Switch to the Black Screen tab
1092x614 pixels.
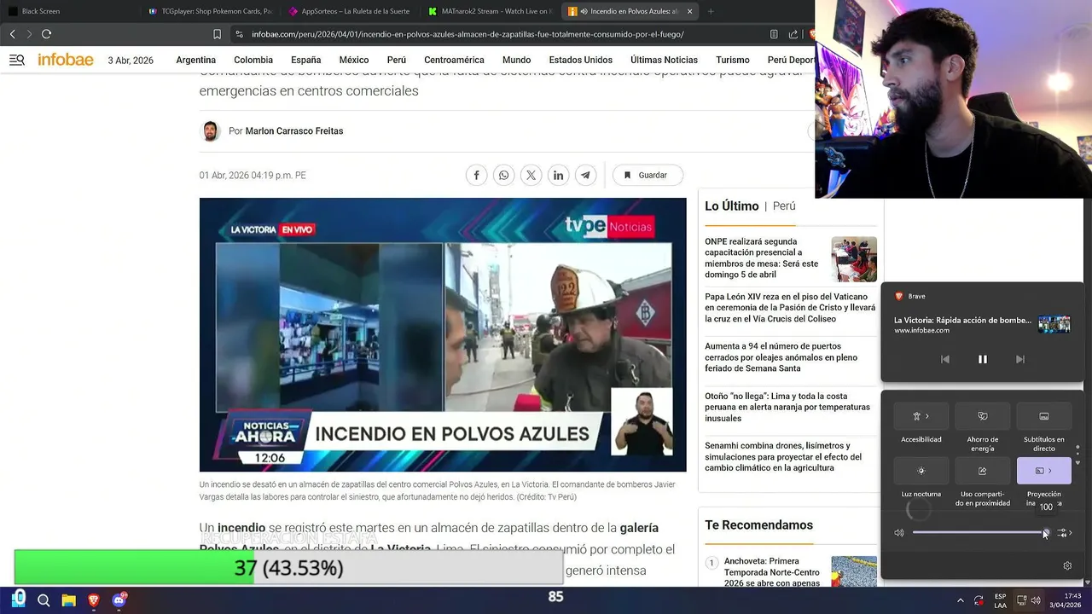coord(68,11)
